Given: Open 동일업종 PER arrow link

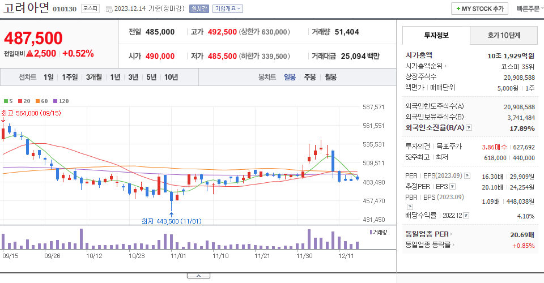Looking at the screenshot, I should click(451, 234).
